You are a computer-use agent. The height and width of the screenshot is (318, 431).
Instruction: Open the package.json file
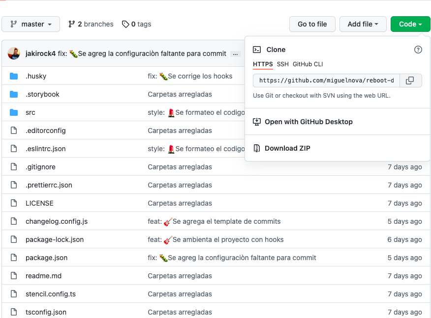coord(46,258)
